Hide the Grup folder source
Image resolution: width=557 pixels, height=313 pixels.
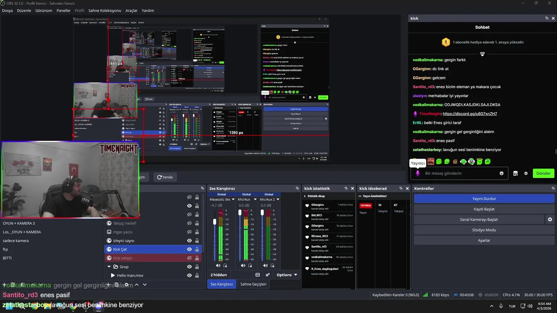189,266
